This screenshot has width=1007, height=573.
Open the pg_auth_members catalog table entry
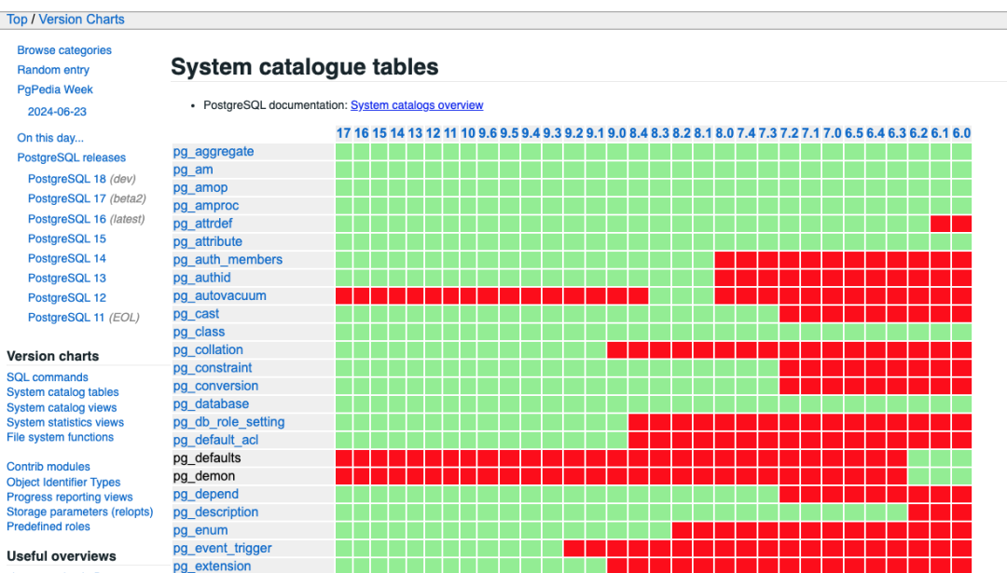228,259
